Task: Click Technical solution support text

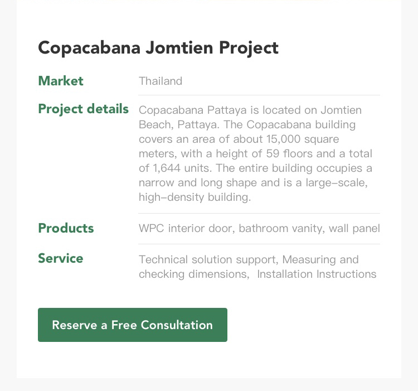Action: [x=208, y=259]
